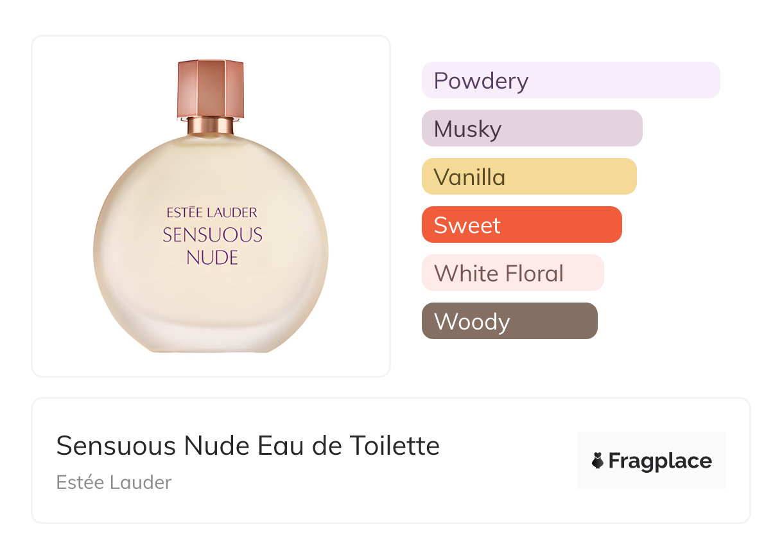Click the word Toilette in product title

point(395,445)
